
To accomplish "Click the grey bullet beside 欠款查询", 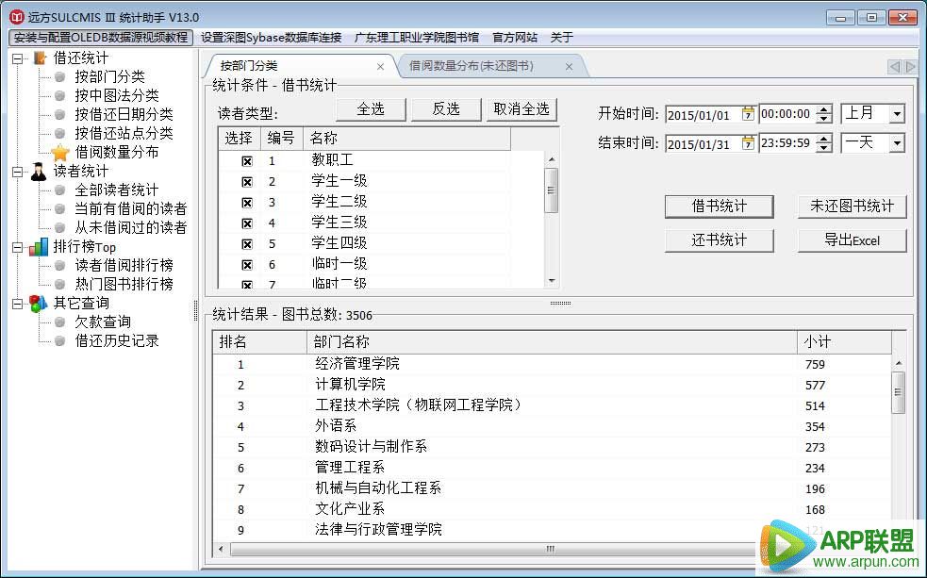I will click(x=59, y=322).
